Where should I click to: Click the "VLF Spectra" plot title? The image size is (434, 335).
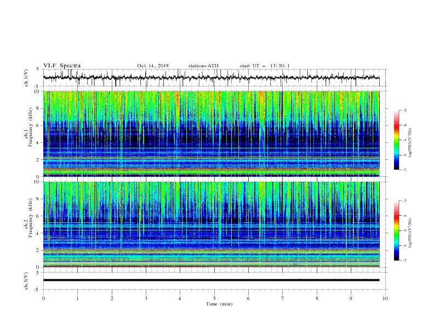[62, 66]
